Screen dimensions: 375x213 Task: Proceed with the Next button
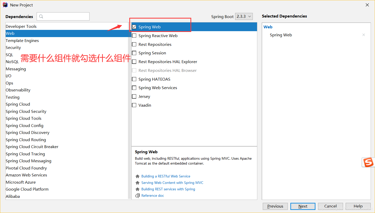pos(303,206)
